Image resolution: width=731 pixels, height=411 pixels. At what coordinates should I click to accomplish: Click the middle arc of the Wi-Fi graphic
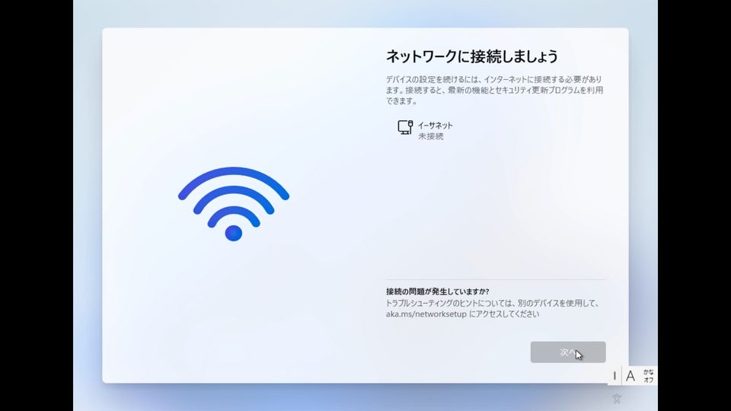pos(234,192)
